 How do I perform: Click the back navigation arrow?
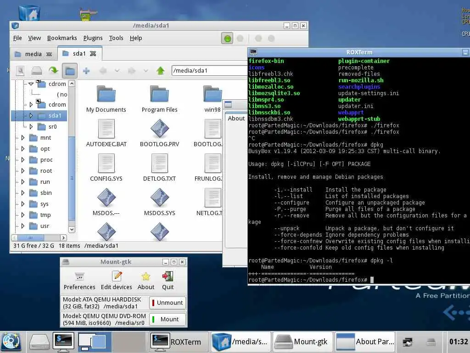point(103,71)
